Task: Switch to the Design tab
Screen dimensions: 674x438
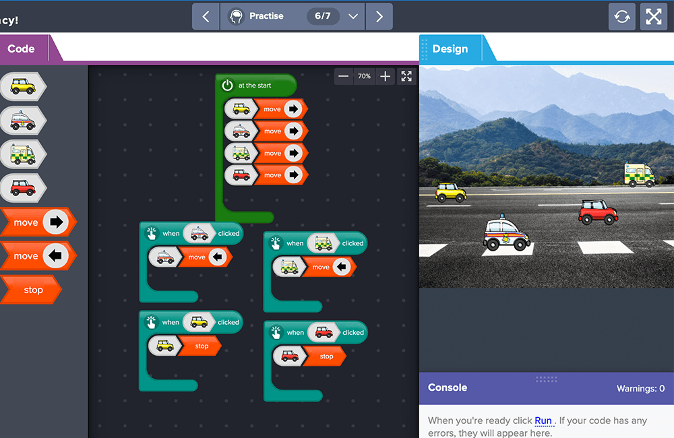Action: click(x=450, y=49)
